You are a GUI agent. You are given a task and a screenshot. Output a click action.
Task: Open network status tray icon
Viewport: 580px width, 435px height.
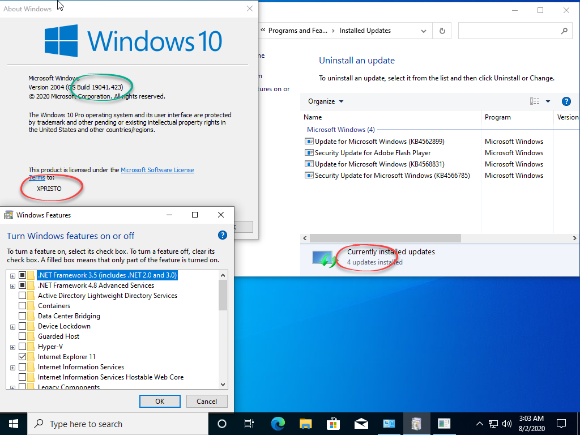[x=493, y=424]
